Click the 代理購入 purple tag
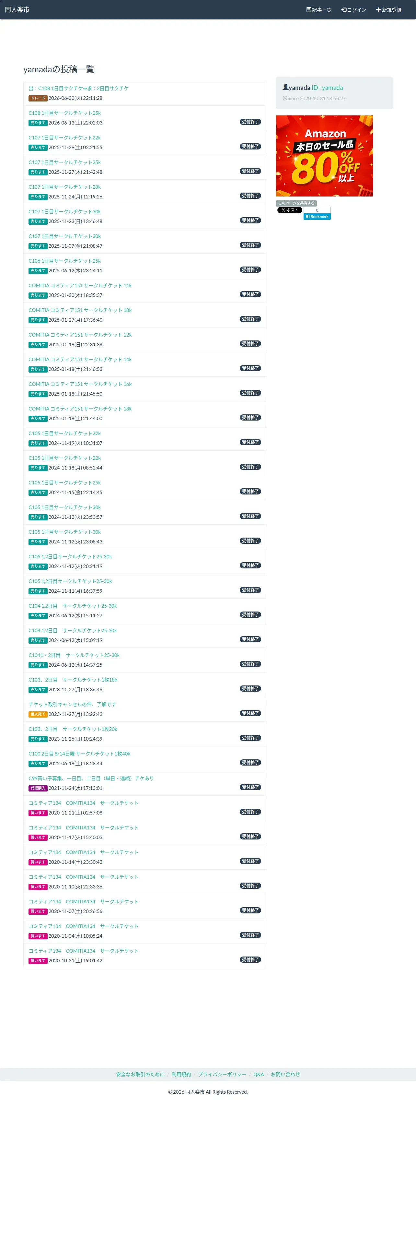Image resolution: width=416 pixels, height=1249 pixels. 38,788
